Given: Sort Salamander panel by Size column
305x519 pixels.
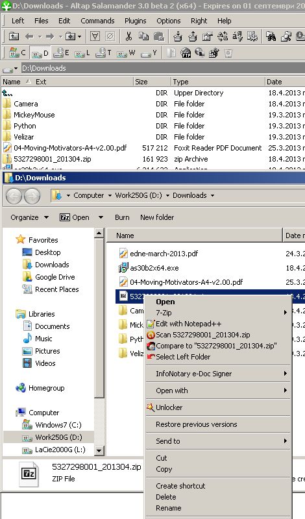Looking at the screenshot, I should pos(152,82).
